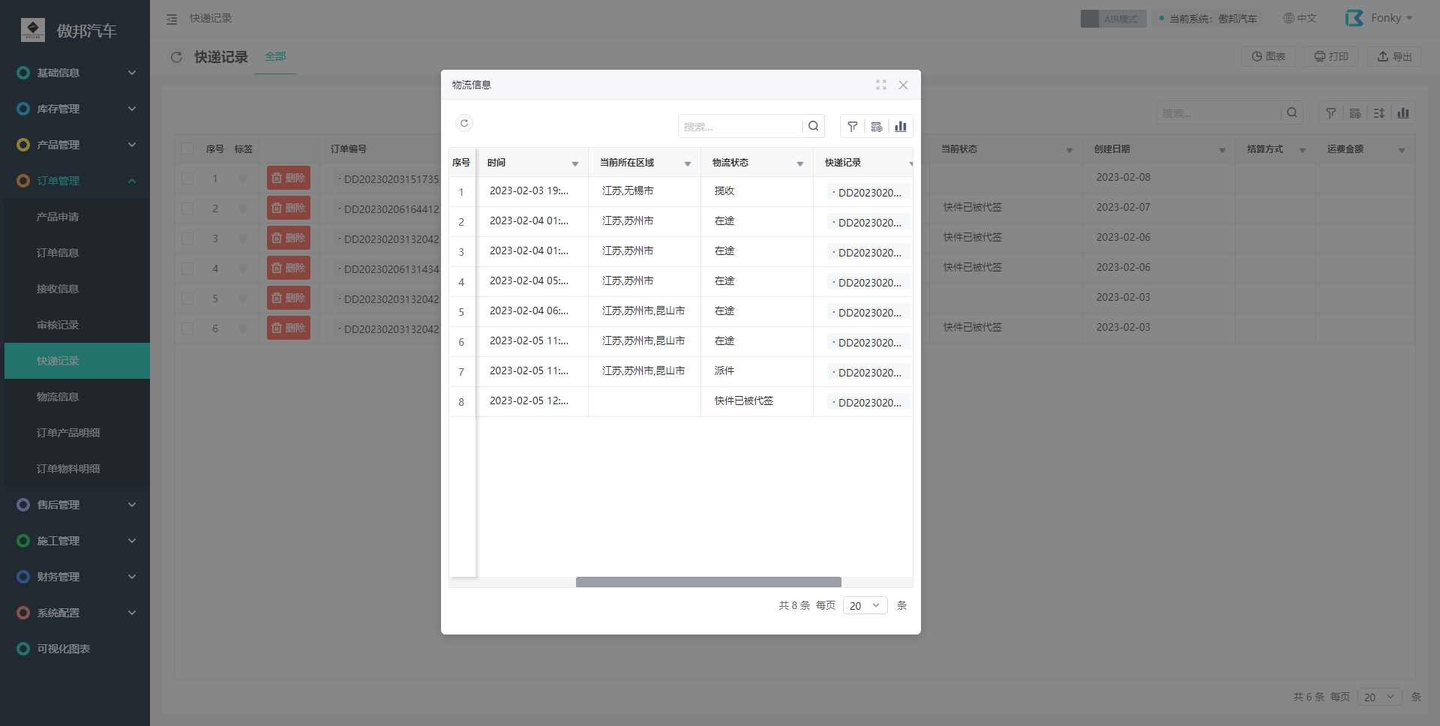The width and height of the screenshot is (1440, 726).
Task: Click the 删除 button in row 1
Action: tap(289, 178)
